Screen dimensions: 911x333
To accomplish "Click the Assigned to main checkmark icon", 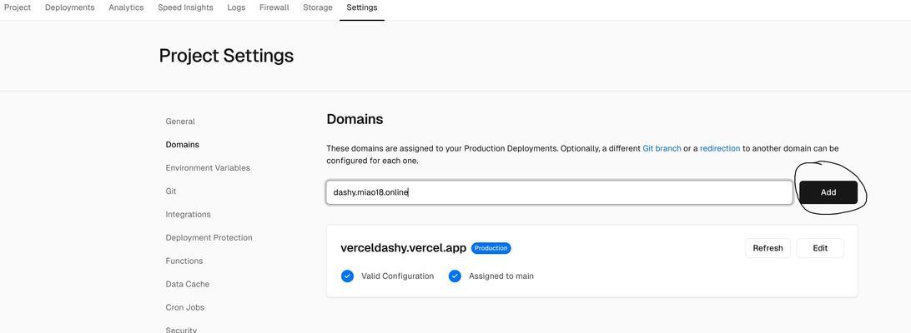I will (x=455, y=276).
